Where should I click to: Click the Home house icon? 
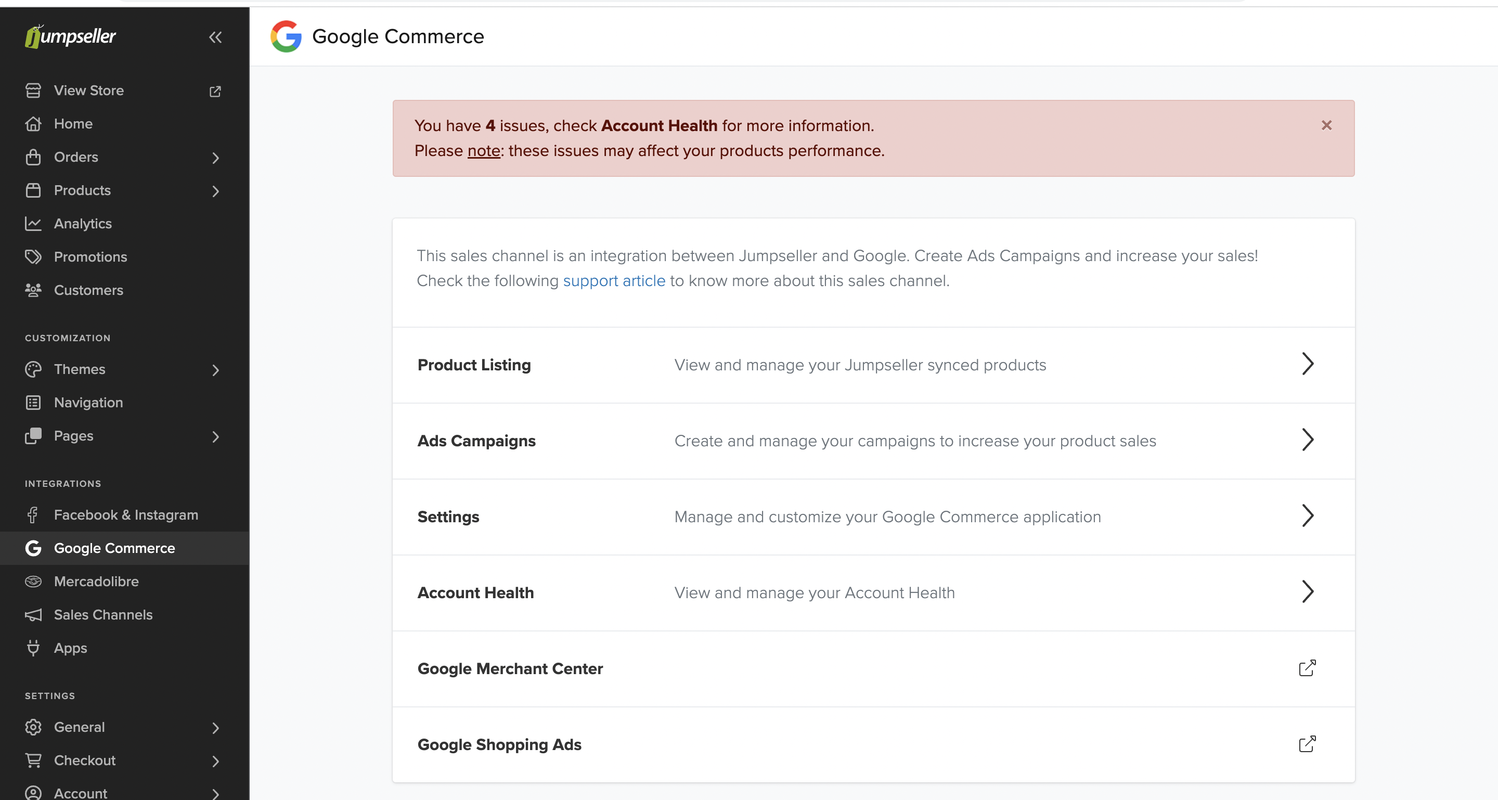pos(33,124)
